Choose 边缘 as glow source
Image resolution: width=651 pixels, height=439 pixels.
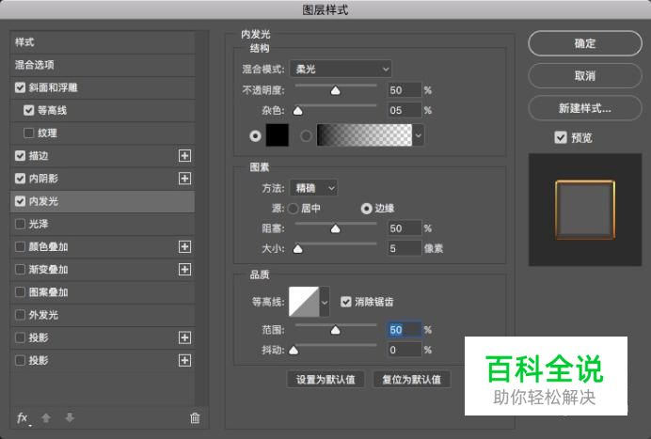click(x=366, y=209)
